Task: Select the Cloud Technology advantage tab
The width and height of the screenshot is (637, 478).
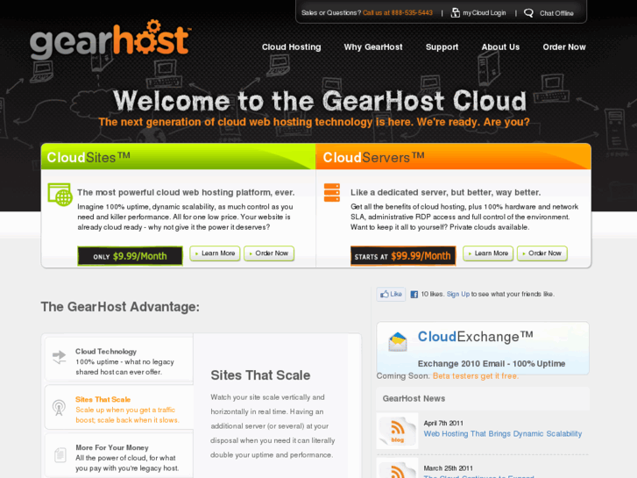Action: coord(119,360)
